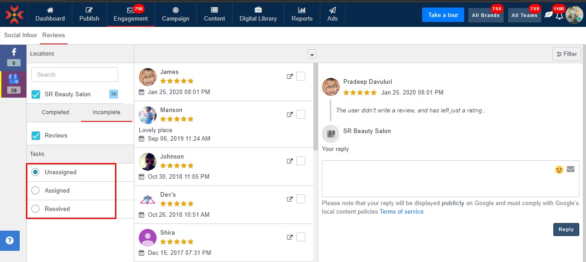Click the blue help question mark icon

pos(9,241)
